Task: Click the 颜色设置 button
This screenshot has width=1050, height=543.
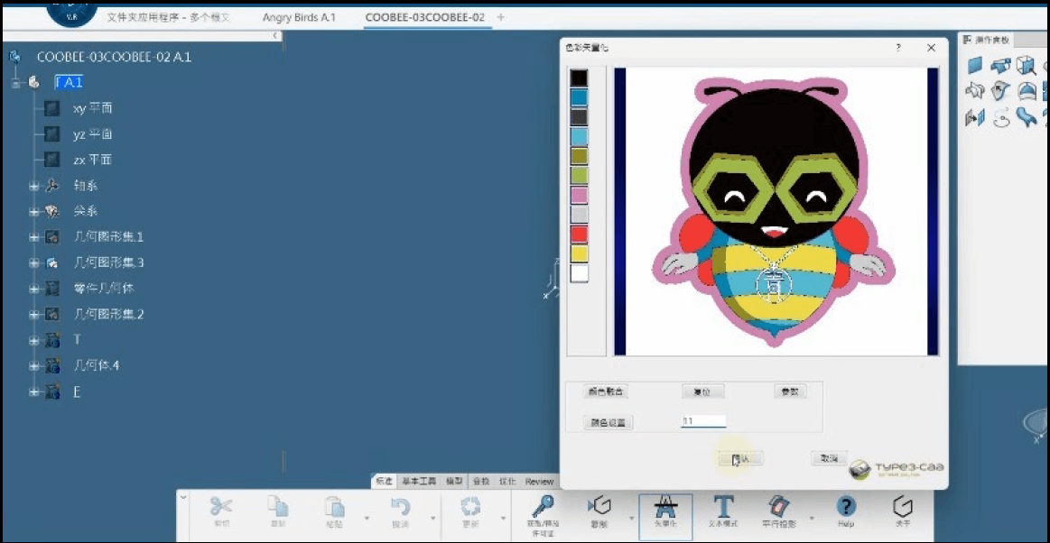Action: click(x=608, y=423)
